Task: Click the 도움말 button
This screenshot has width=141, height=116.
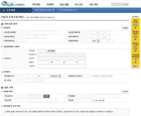Action: click(125, 28)
